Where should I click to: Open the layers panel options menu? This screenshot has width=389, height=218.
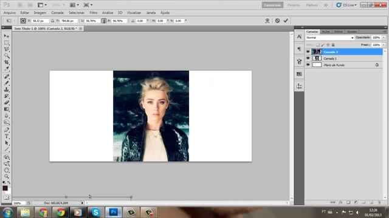(384, 31)
